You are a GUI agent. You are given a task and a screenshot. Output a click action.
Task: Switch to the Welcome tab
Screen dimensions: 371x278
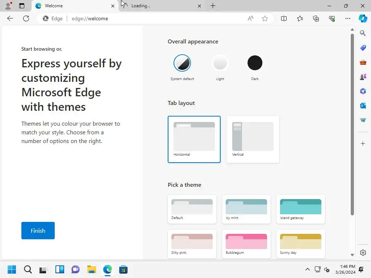point(75,6)
